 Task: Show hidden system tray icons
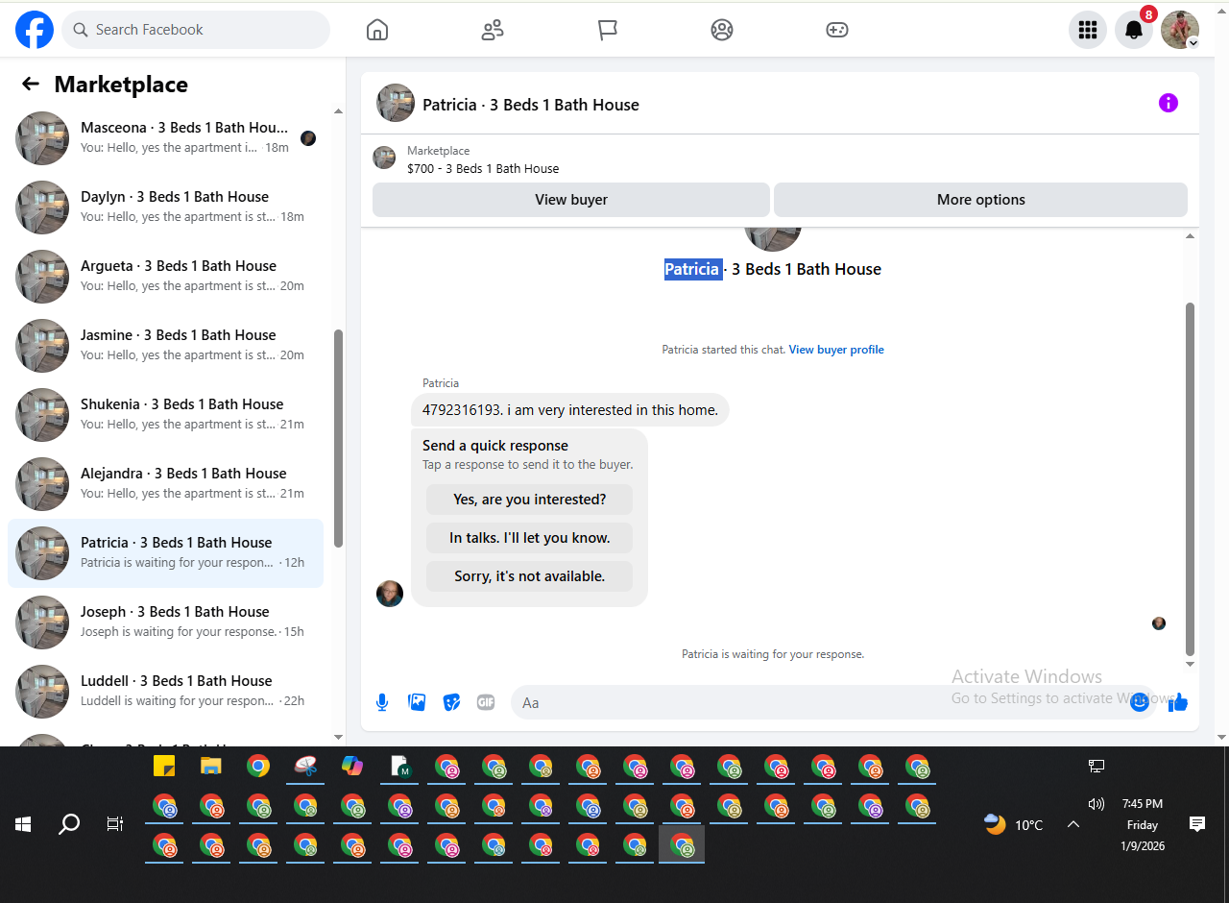[x=1073, y=824]
